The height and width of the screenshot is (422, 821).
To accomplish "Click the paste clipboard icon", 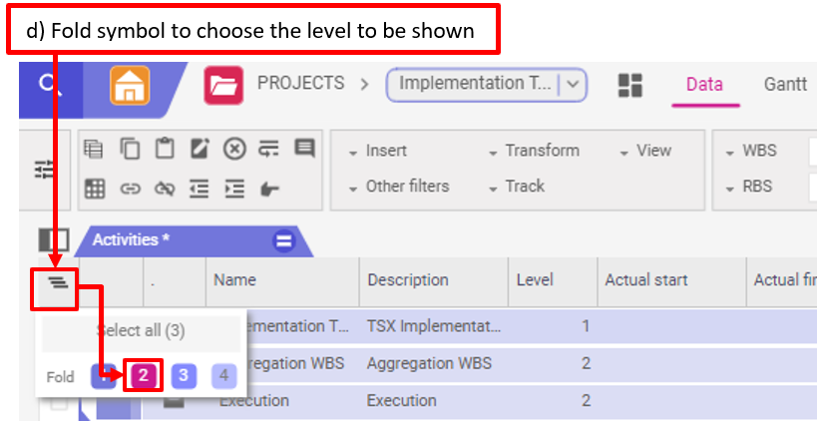I will tap(165, 150).
